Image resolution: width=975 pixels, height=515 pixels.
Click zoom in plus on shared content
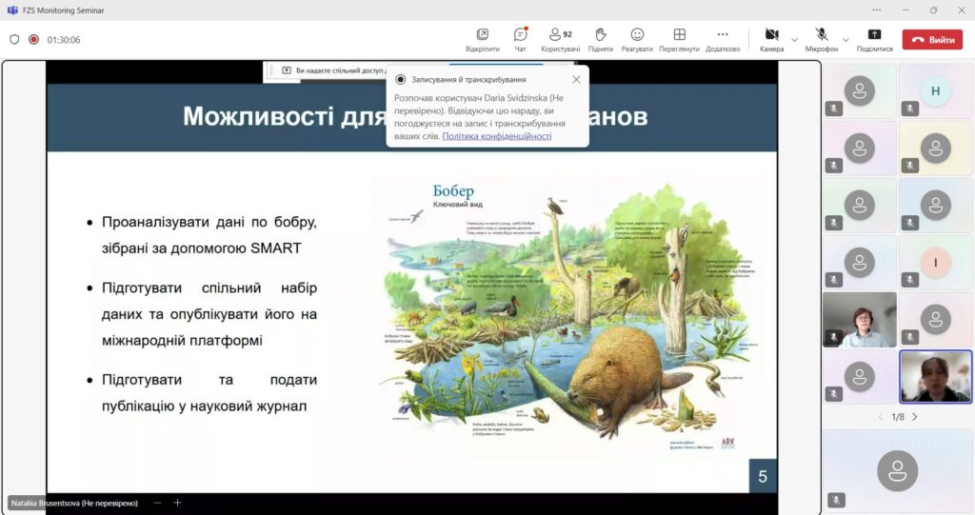(177, 502)
